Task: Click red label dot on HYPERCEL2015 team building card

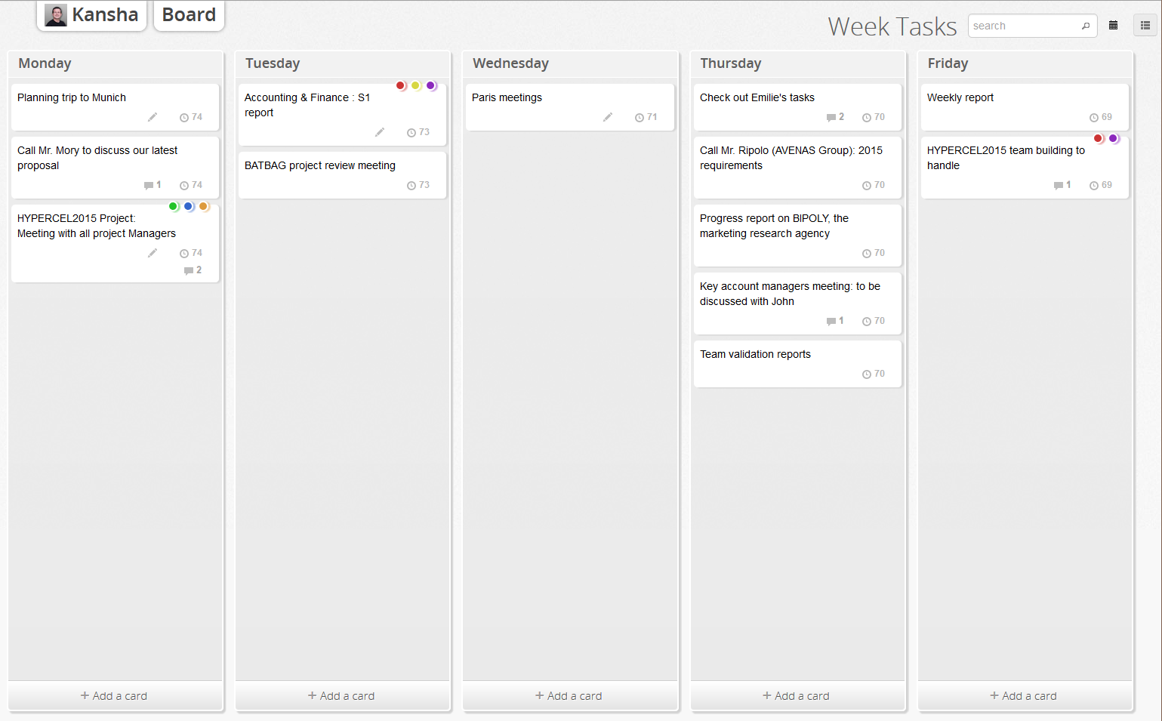Action: 1099,138
